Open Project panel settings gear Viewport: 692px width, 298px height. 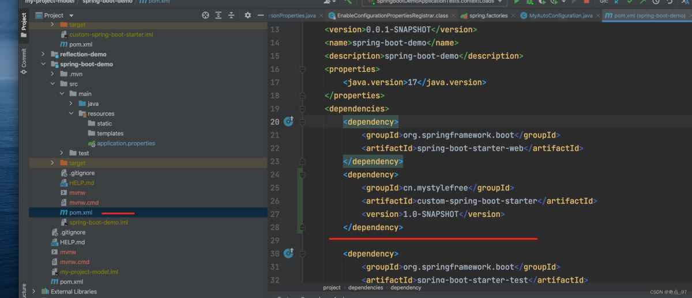coord(247,16)
